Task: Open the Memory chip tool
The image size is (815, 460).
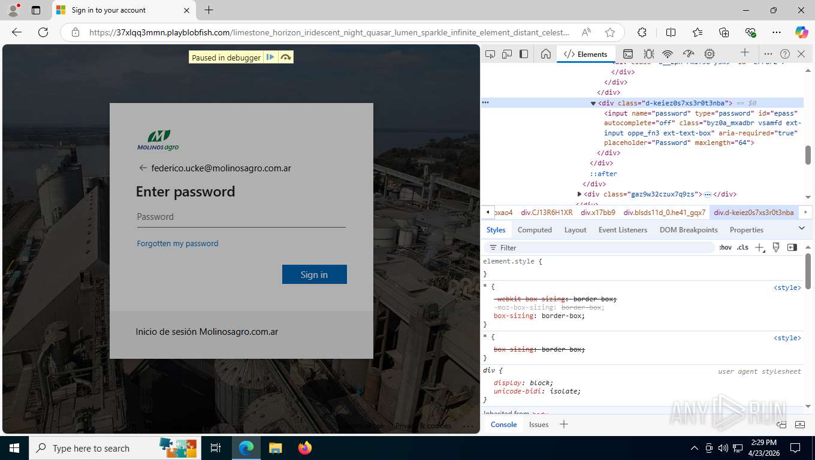Action: click(710, 54)
